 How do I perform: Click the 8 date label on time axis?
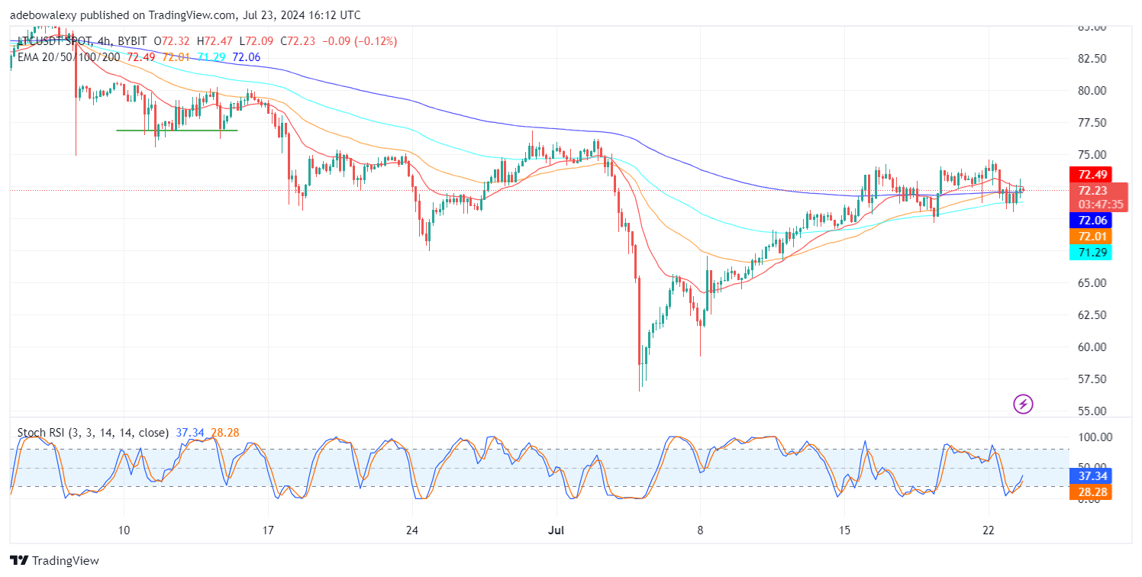tap(700, 530)
